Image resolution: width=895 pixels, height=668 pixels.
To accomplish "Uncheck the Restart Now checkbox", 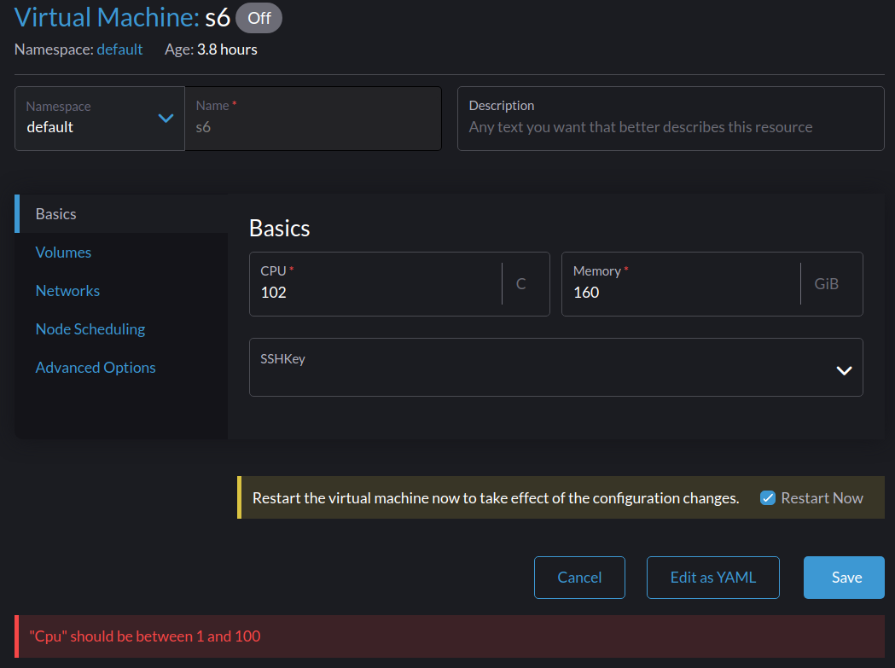I will (x=768, y=498).
